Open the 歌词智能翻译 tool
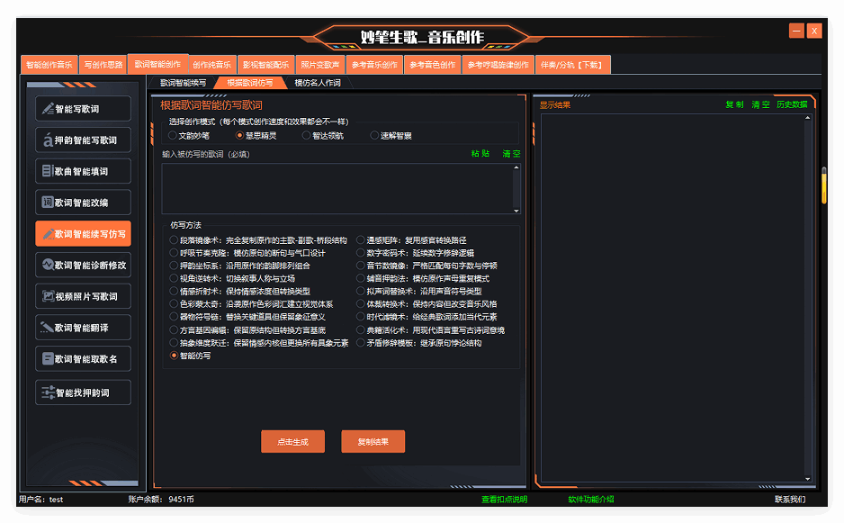 pyautogui.click(x=83, y=328)
